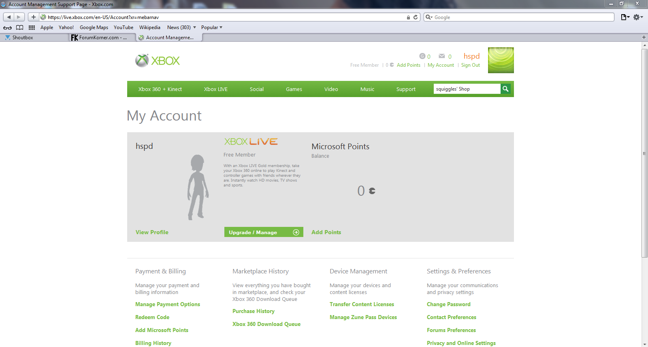The width and height of the screenshot is (648, 347).
Task: Click the scrollbar up arrow
Action: [x=644, y=45]
